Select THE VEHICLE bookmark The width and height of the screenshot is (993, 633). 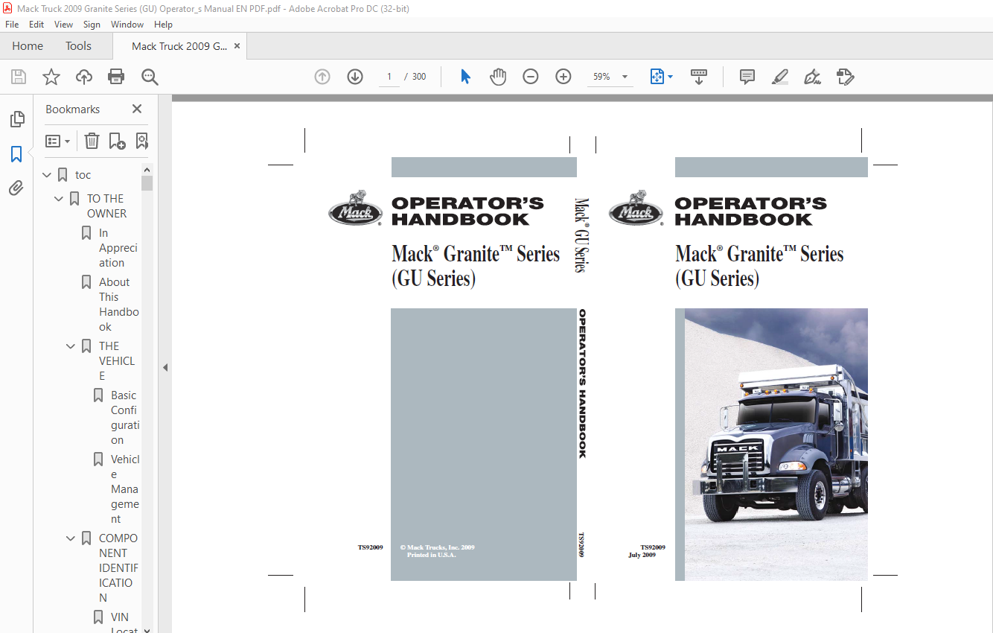117,361
